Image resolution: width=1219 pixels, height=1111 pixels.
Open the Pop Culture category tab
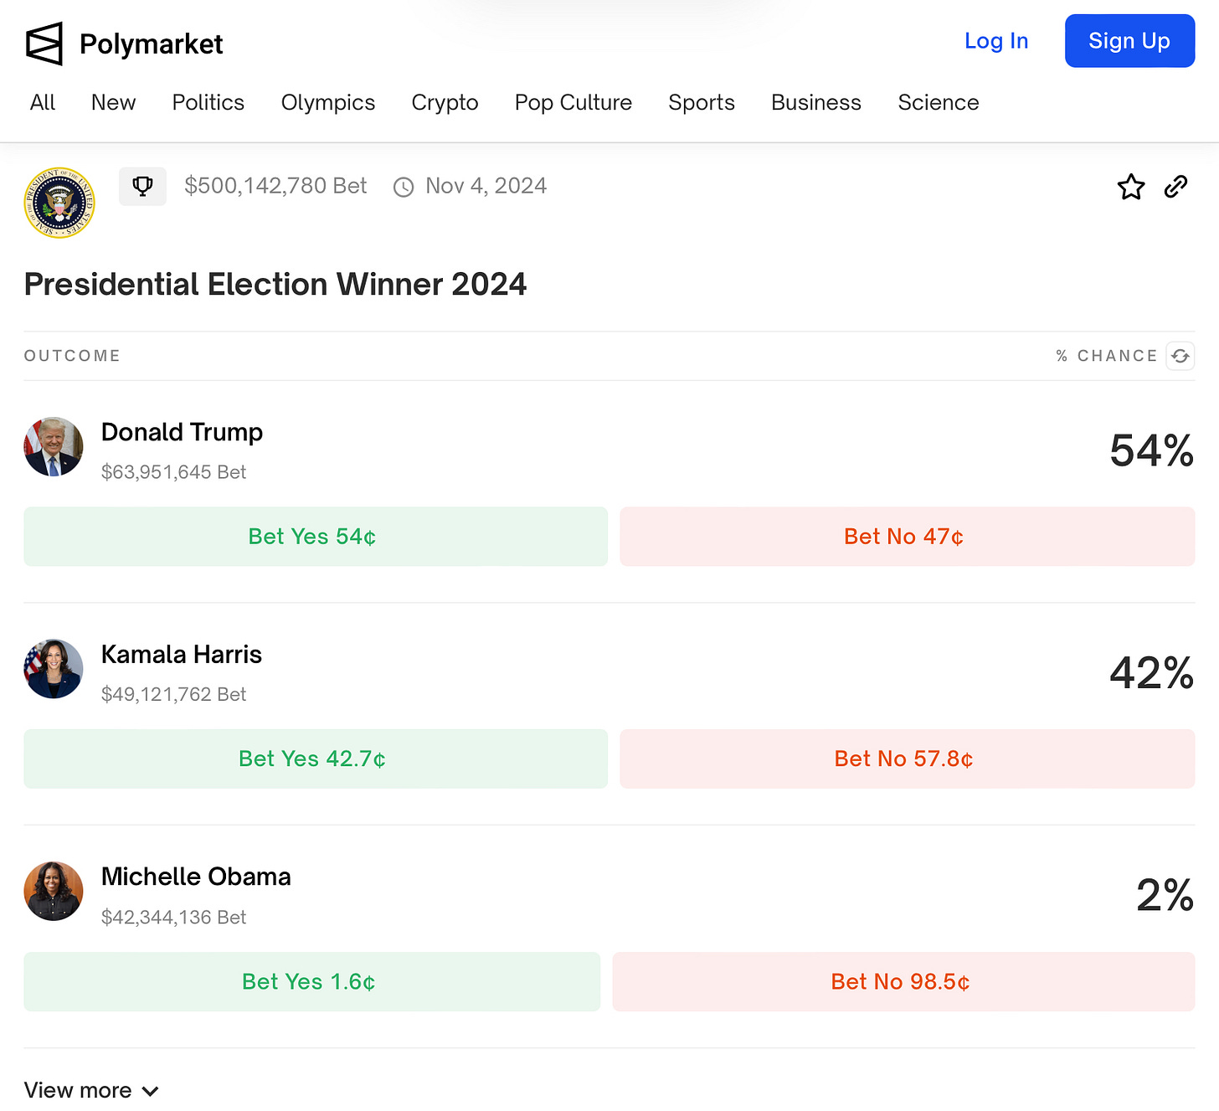pyautogui.click(x=573, y=102)
